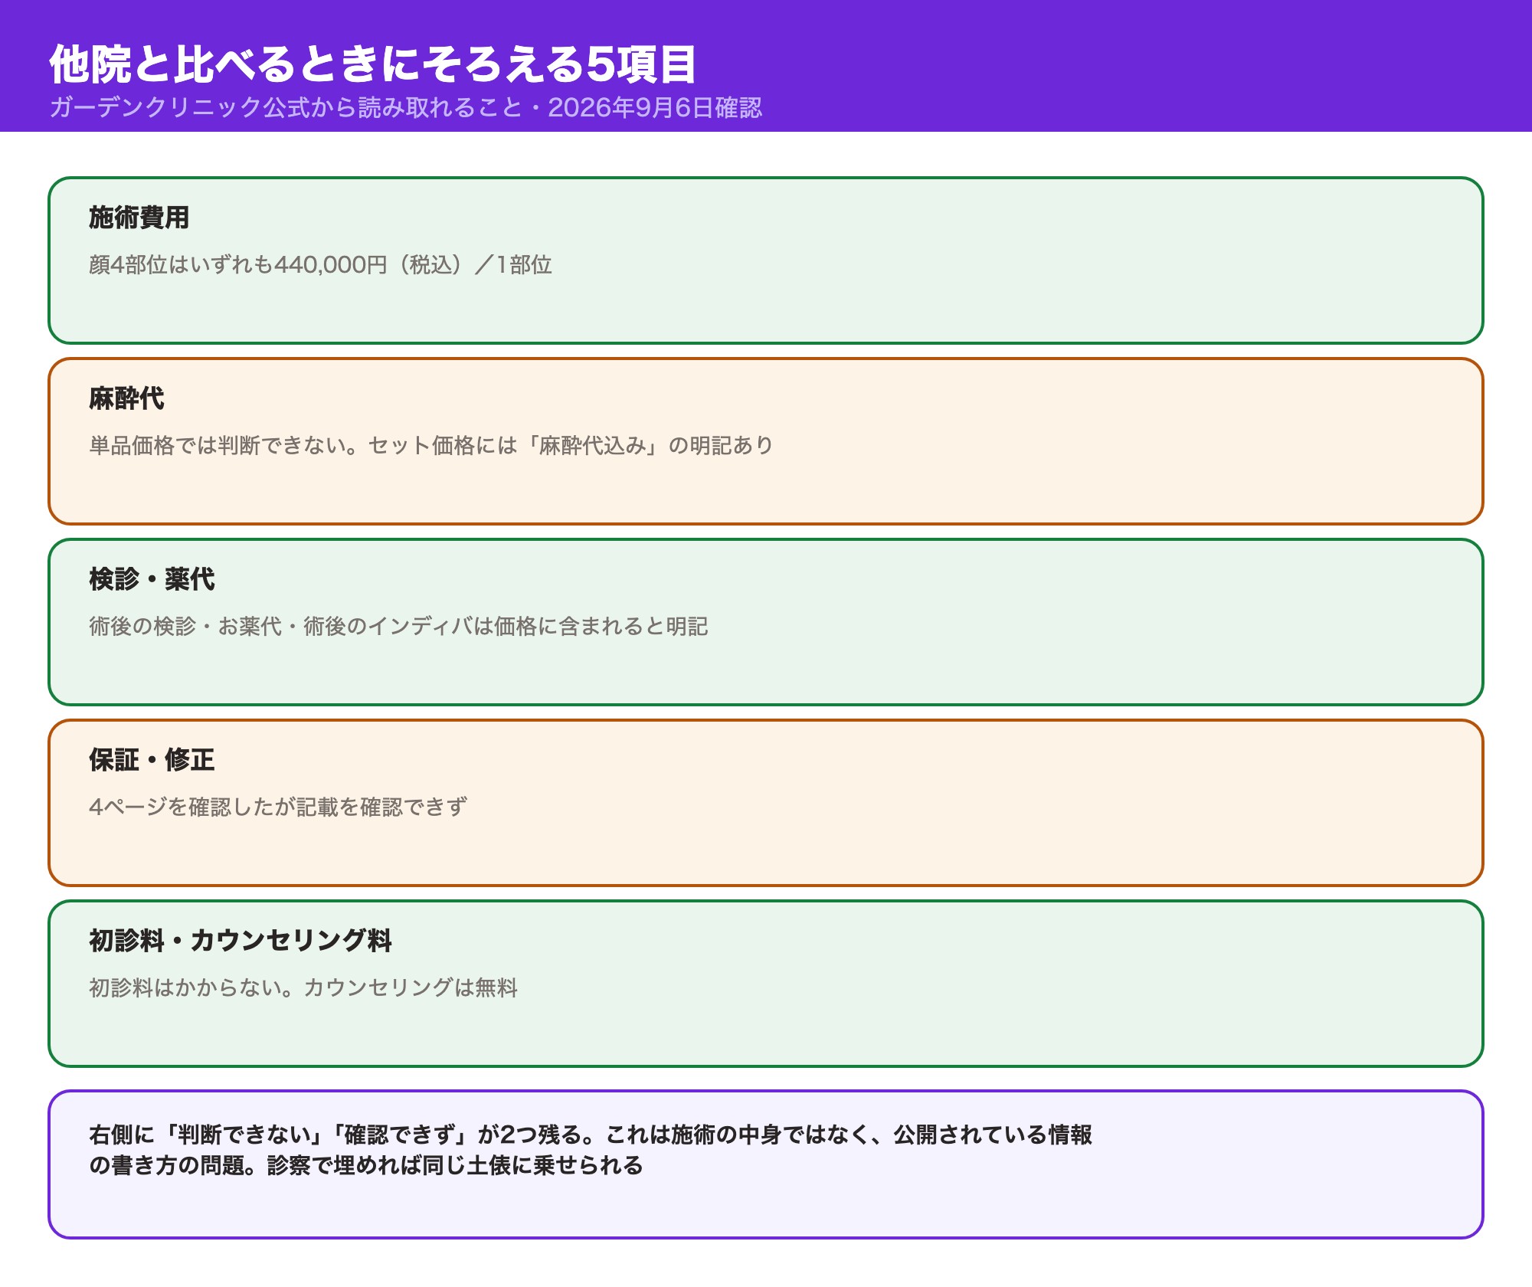Image resolution: width=1532 pixels, height=1287 pixels.
Task: Click the subtitle ガーデンクリニック公式から読み取れること
Action: [x=286, y=107]
